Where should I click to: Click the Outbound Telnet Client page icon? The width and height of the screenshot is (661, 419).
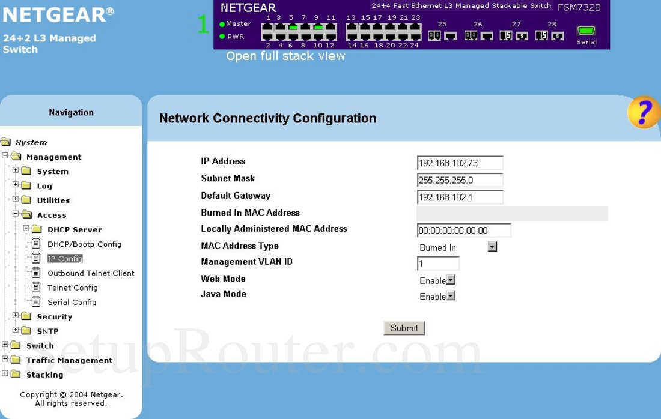(x=36, y=273)
